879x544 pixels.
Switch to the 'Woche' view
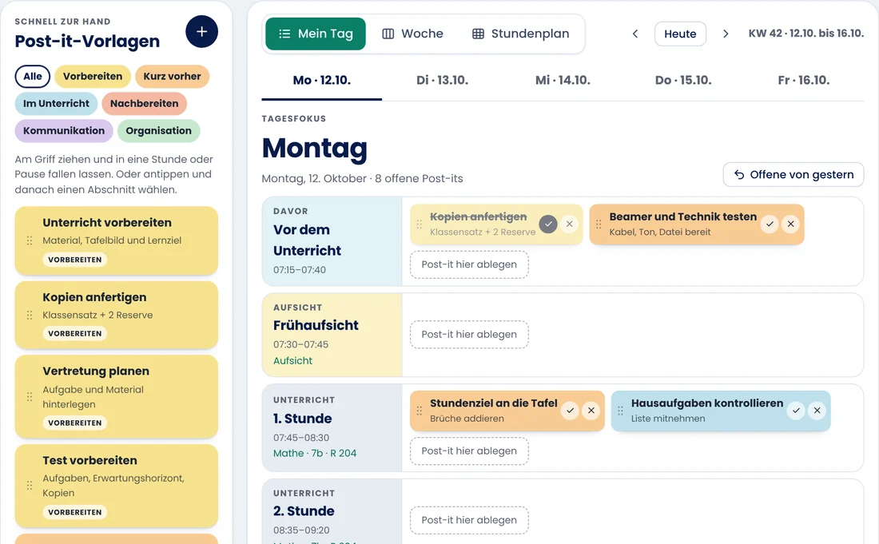(412, 34)
